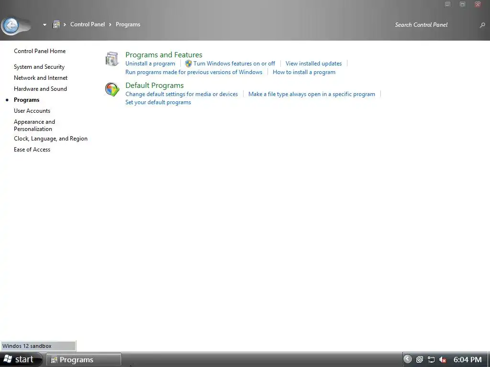Image resolution: width=490 pixels, height=367 pixels.
Task: Navigate to Control Panel breadcrumb
Action: click(x=88, y=24)
